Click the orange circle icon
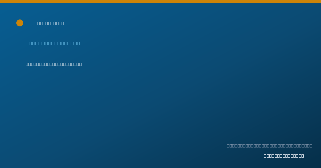The image size is (321, 168). click(x=20, y=23)
